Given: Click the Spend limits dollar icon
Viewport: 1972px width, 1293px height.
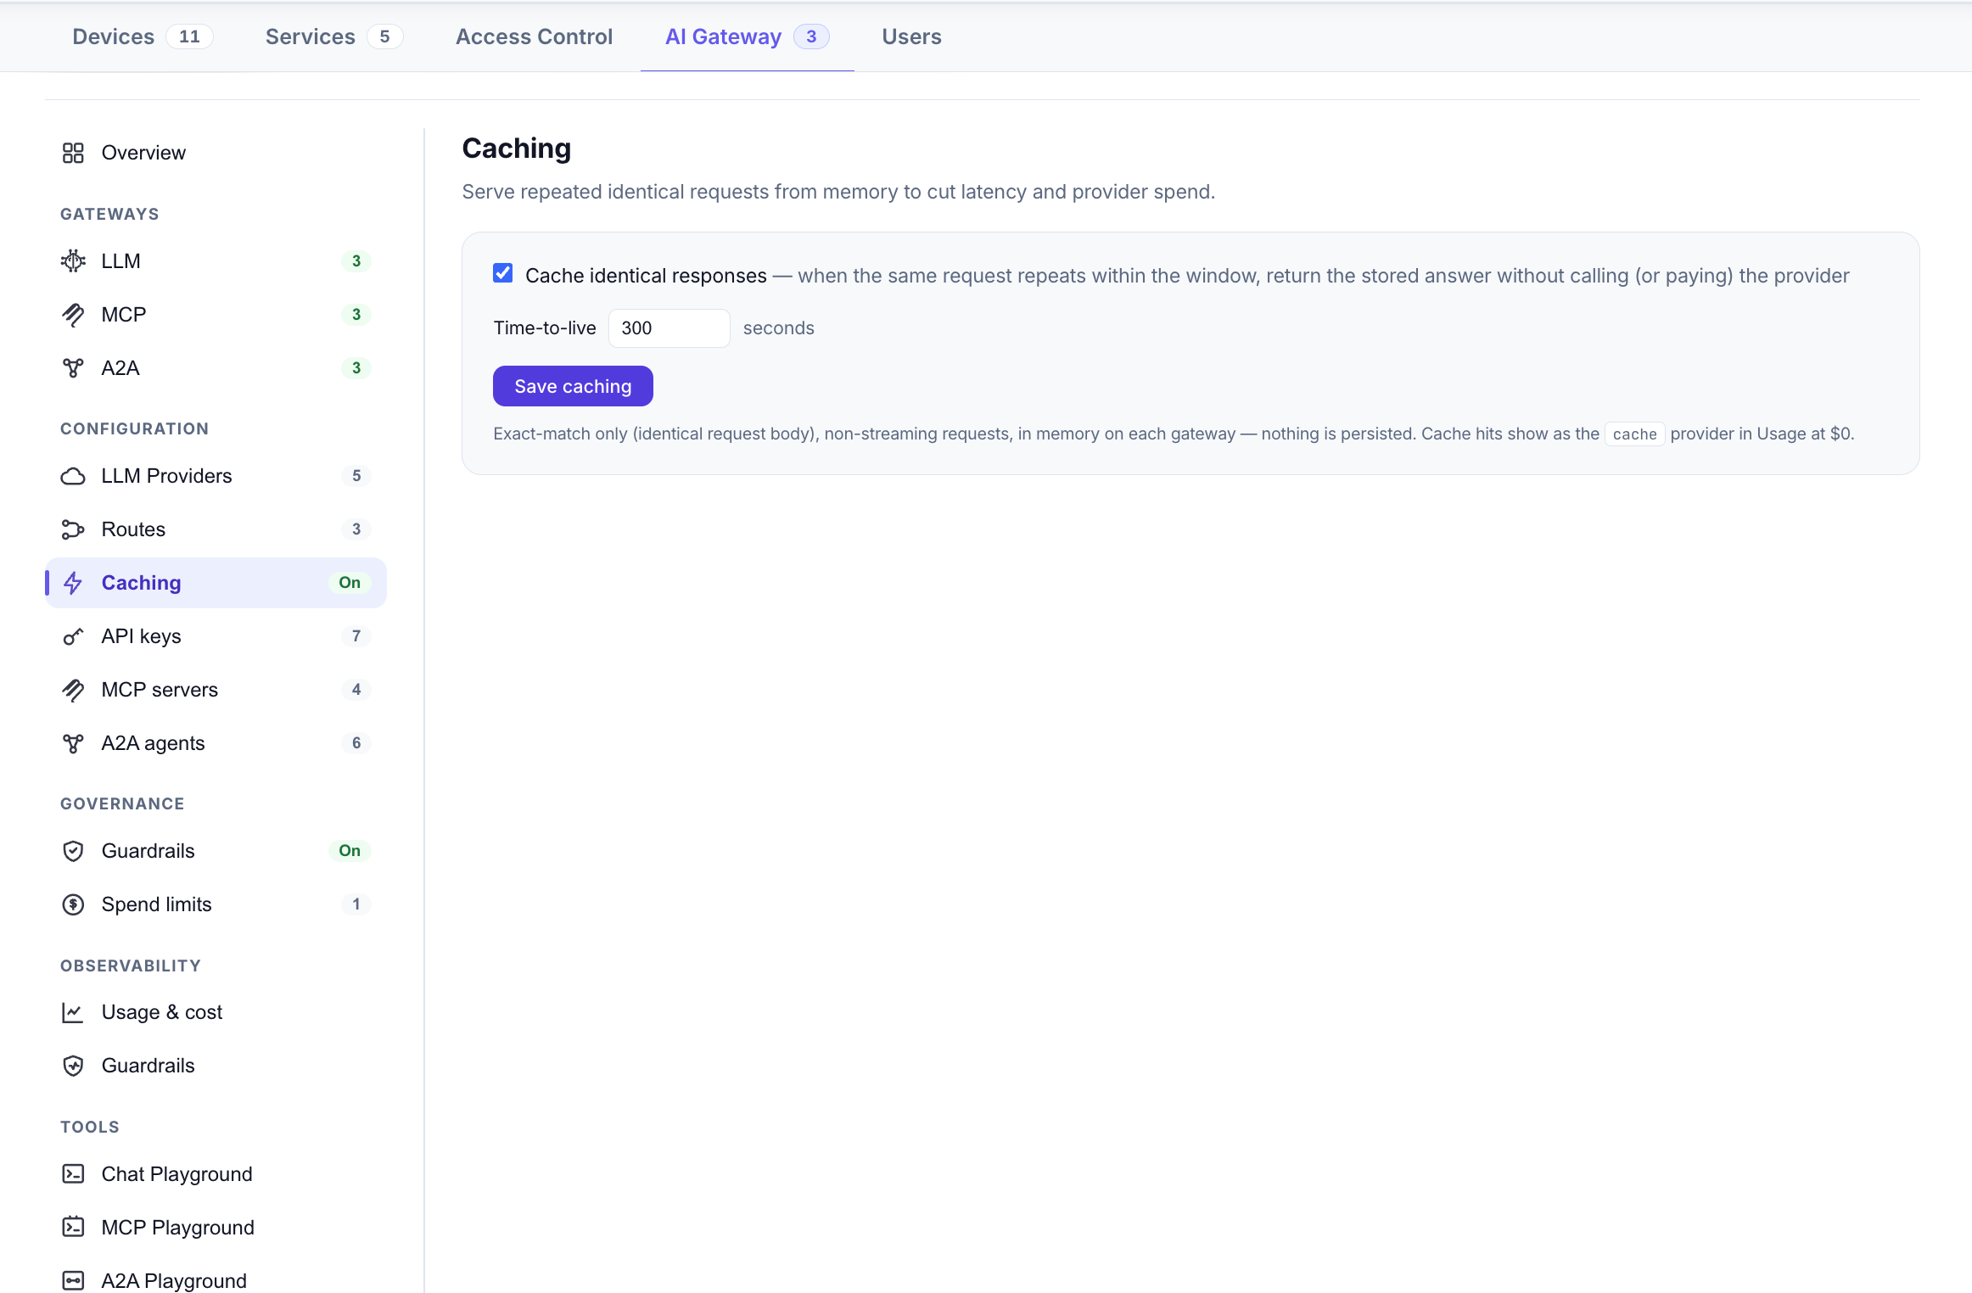Looking at the screenshot, I should tap(73, 904).
